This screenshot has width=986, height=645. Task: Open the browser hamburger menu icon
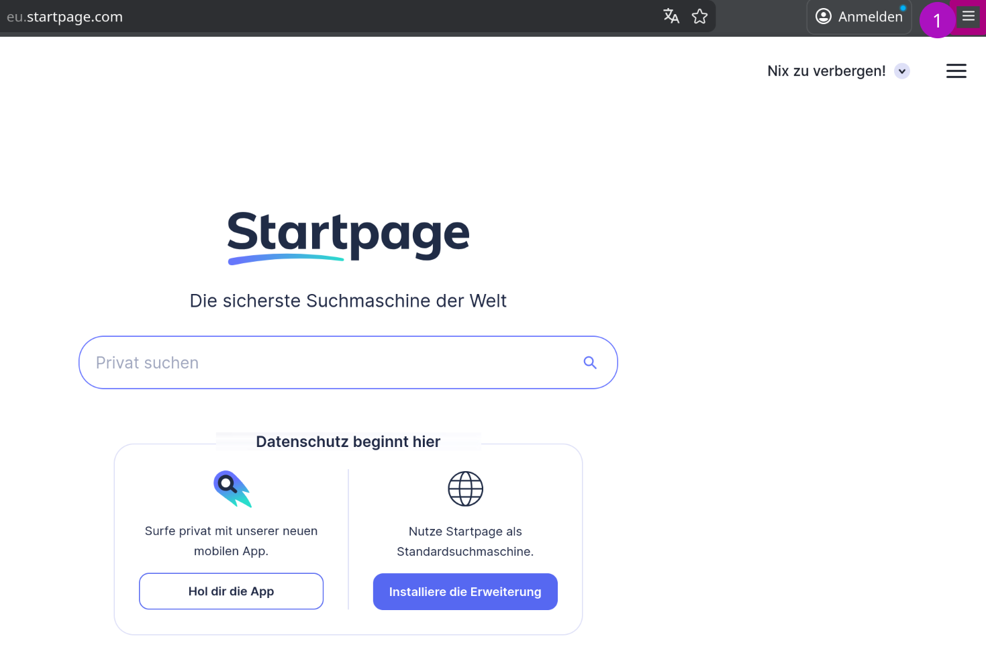tap(968, 15)
